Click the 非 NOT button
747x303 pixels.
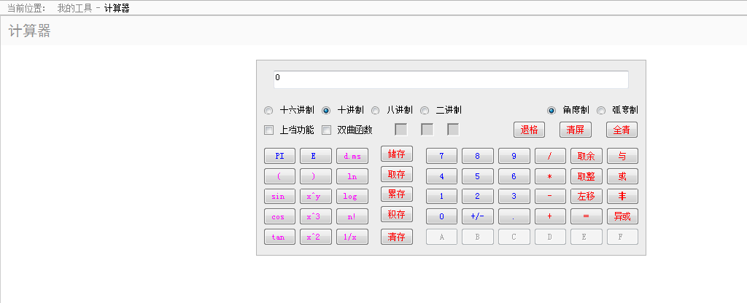point(622,197)
